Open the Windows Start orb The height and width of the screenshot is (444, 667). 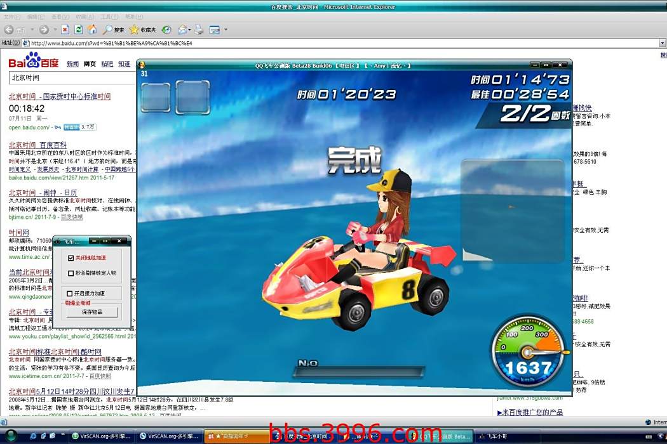11,436
